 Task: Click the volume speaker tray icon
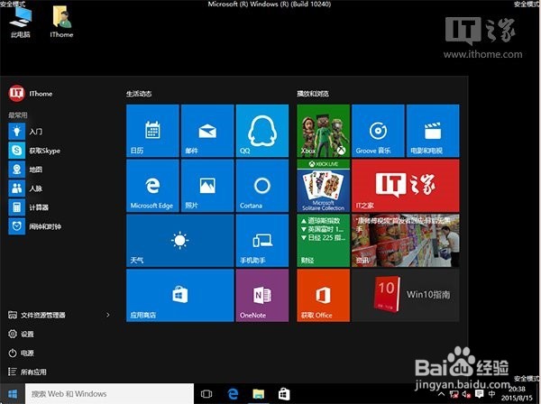467,394
